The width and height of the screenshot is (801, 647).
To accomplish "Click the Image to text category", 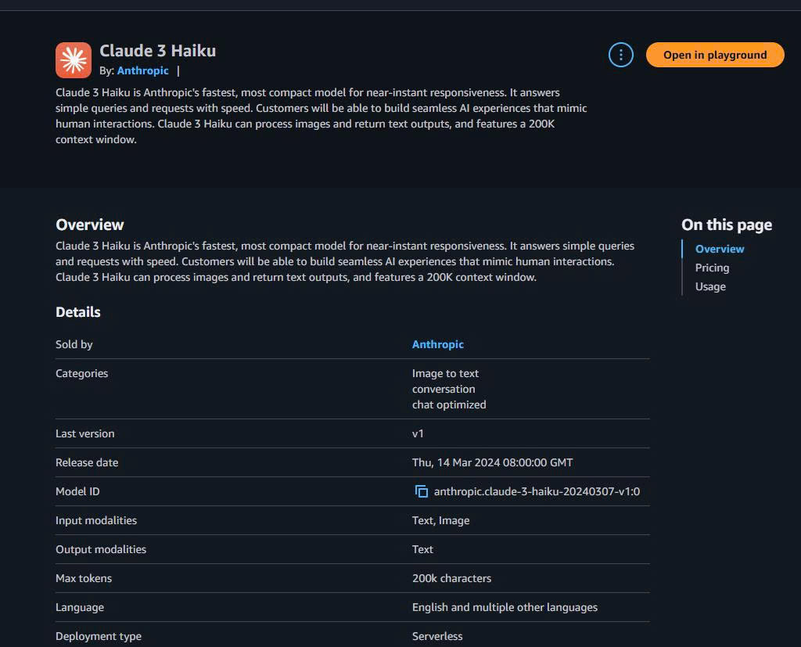I will tap(445, 373).
